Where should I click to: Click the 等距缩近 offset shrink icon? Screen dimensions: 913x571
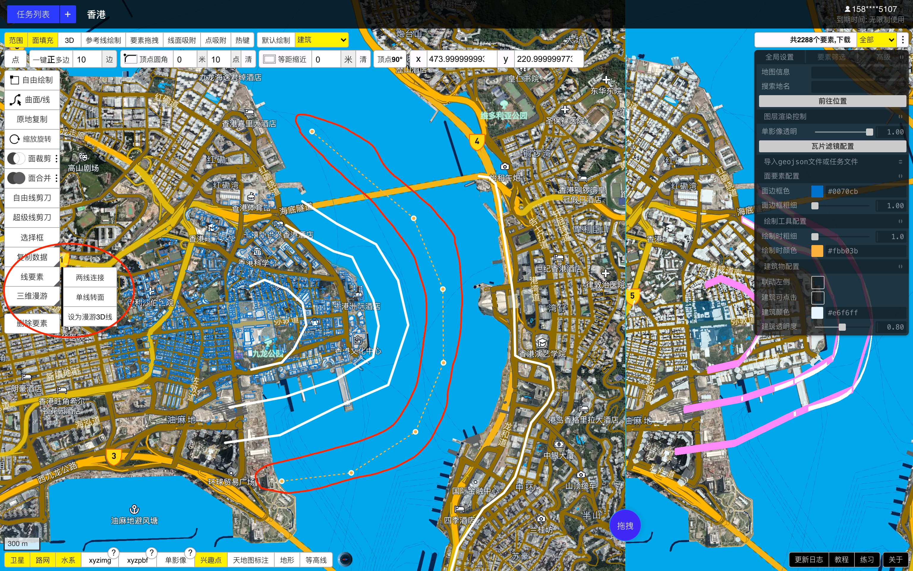269,59
